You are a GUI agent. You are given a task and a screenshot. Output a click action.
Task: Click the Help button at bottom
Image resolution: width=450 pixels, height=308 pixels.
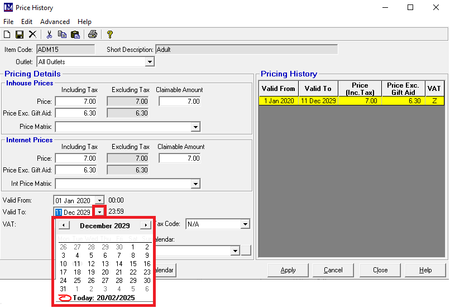coord(425,270)
